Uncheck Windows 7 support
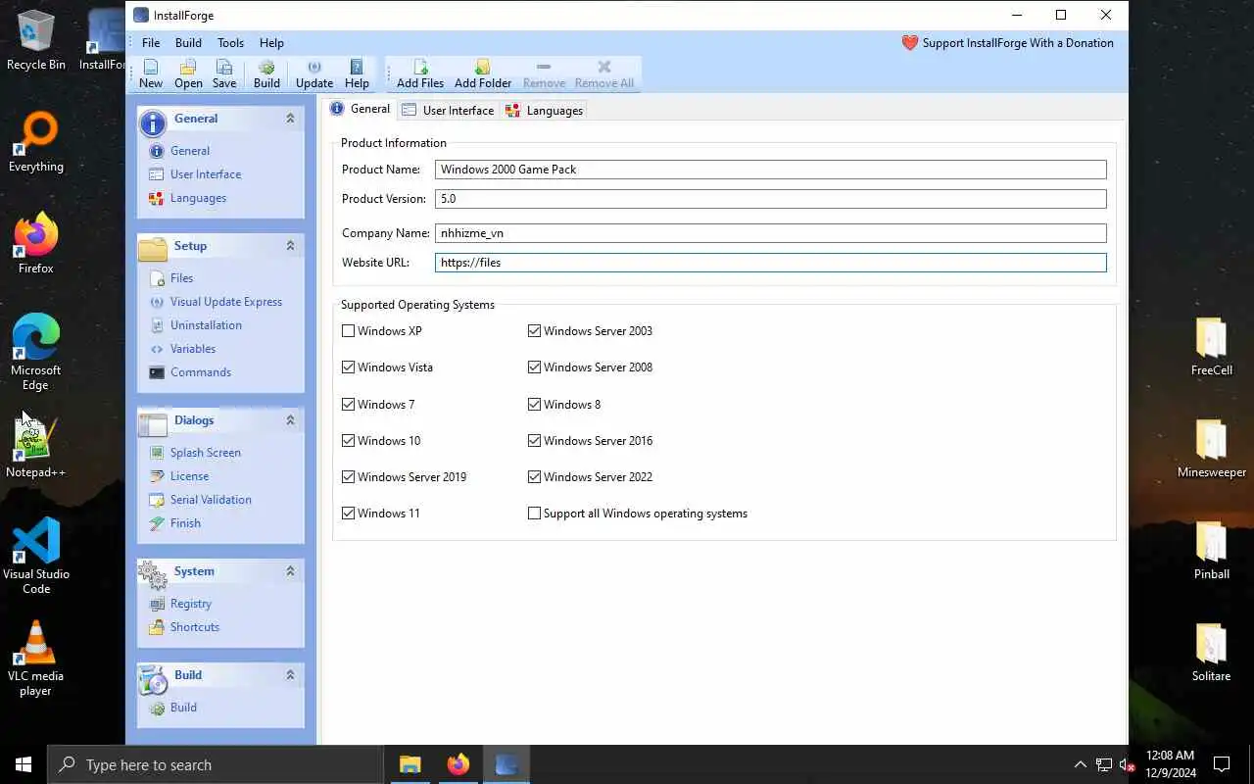The height and width of the screenshot is (784, 1254). coord(348,405)
